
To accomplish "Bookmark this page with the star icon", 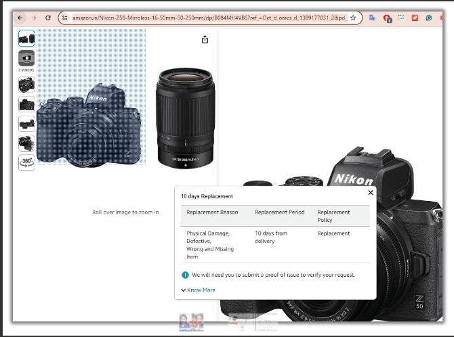I will (353, 18).
